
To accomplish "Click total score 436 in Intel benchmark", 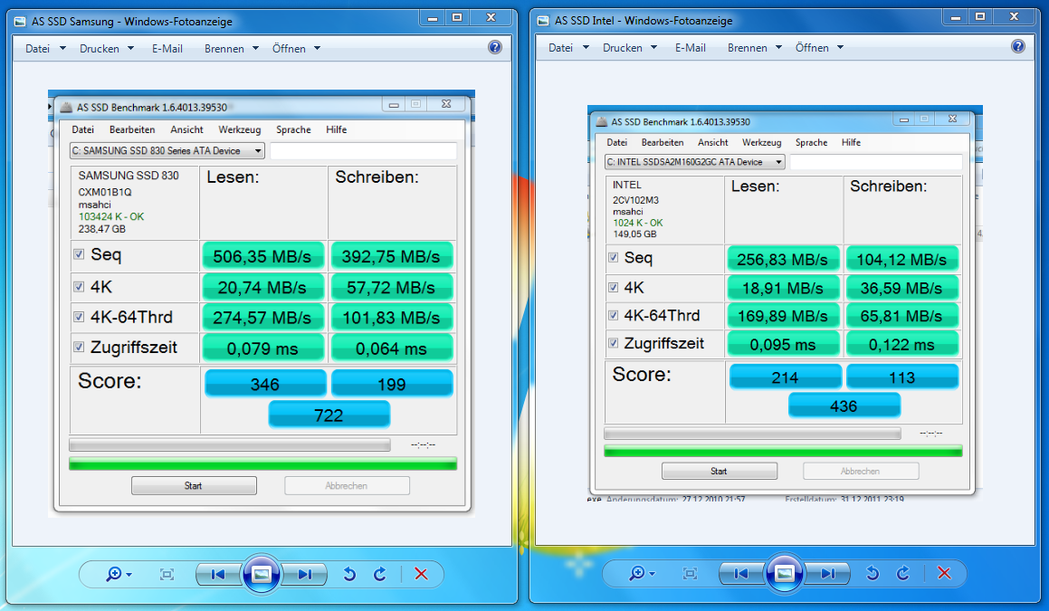I will 844,406.
